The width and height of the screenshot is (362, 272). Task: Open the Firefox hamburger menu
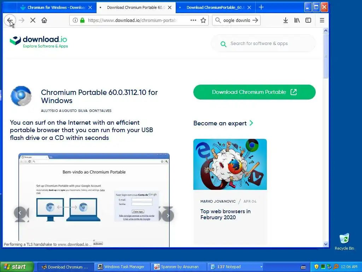click(322, 20)
